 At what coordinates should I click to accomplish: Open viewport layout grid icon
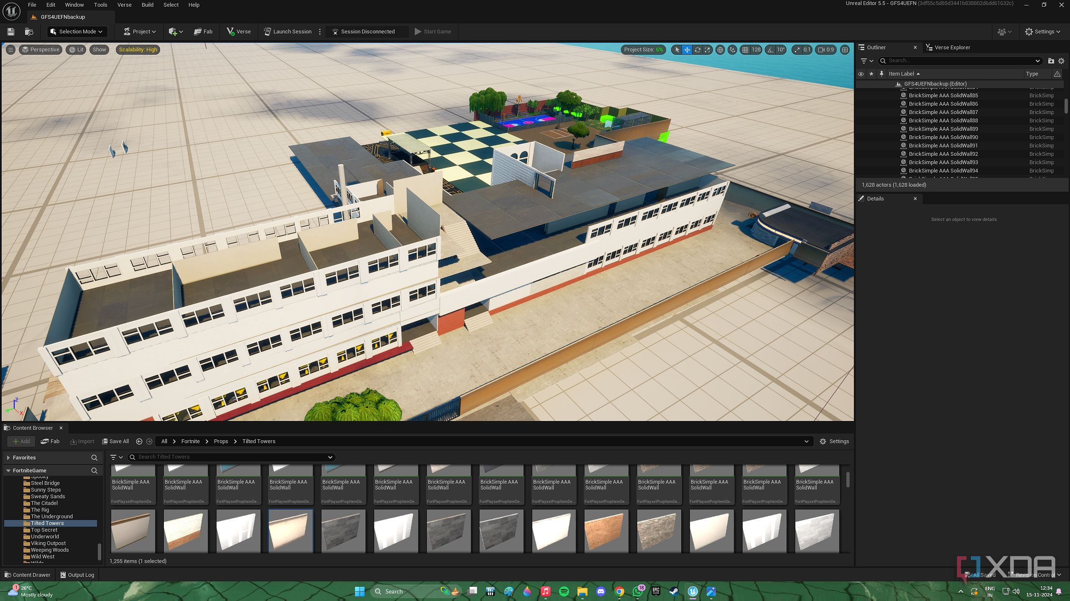(x=845, y=50)
